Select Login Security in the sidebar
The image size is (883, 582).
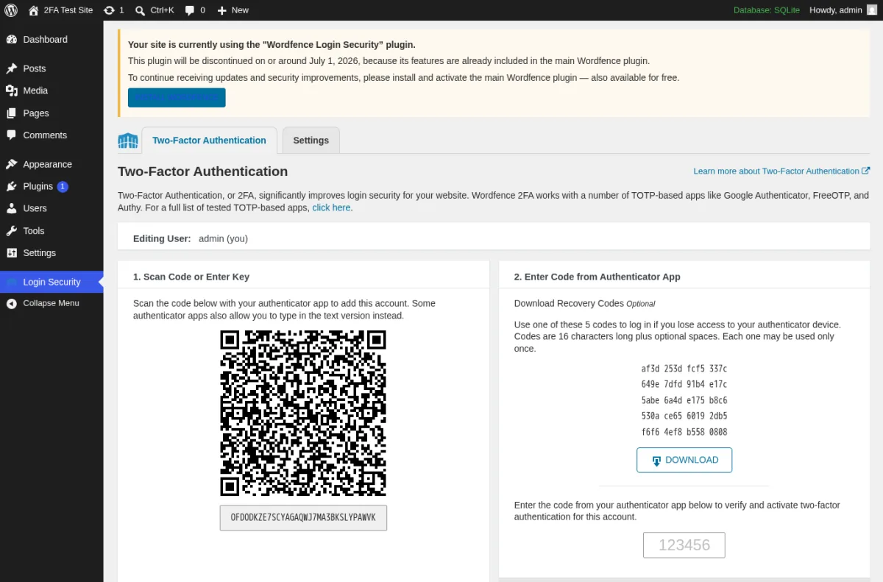(x=52, y=282)
